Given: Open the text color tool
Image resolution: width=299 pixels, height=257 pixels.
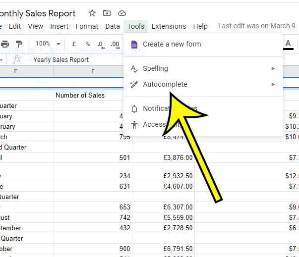Looking at the screenshot, I should coord(288,45).
